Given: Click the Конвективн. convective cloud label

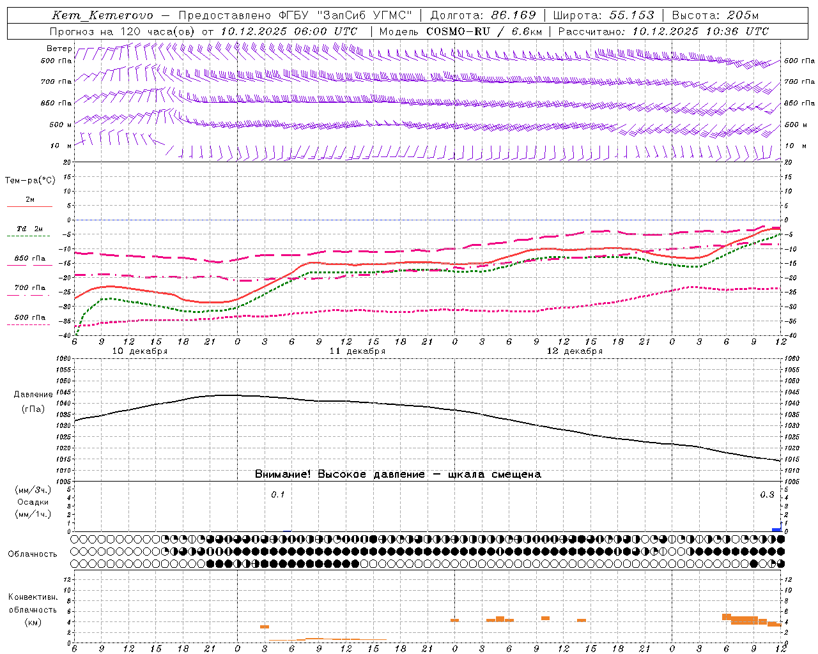Looking at the screenshot, I should click(x=33, y=597).
